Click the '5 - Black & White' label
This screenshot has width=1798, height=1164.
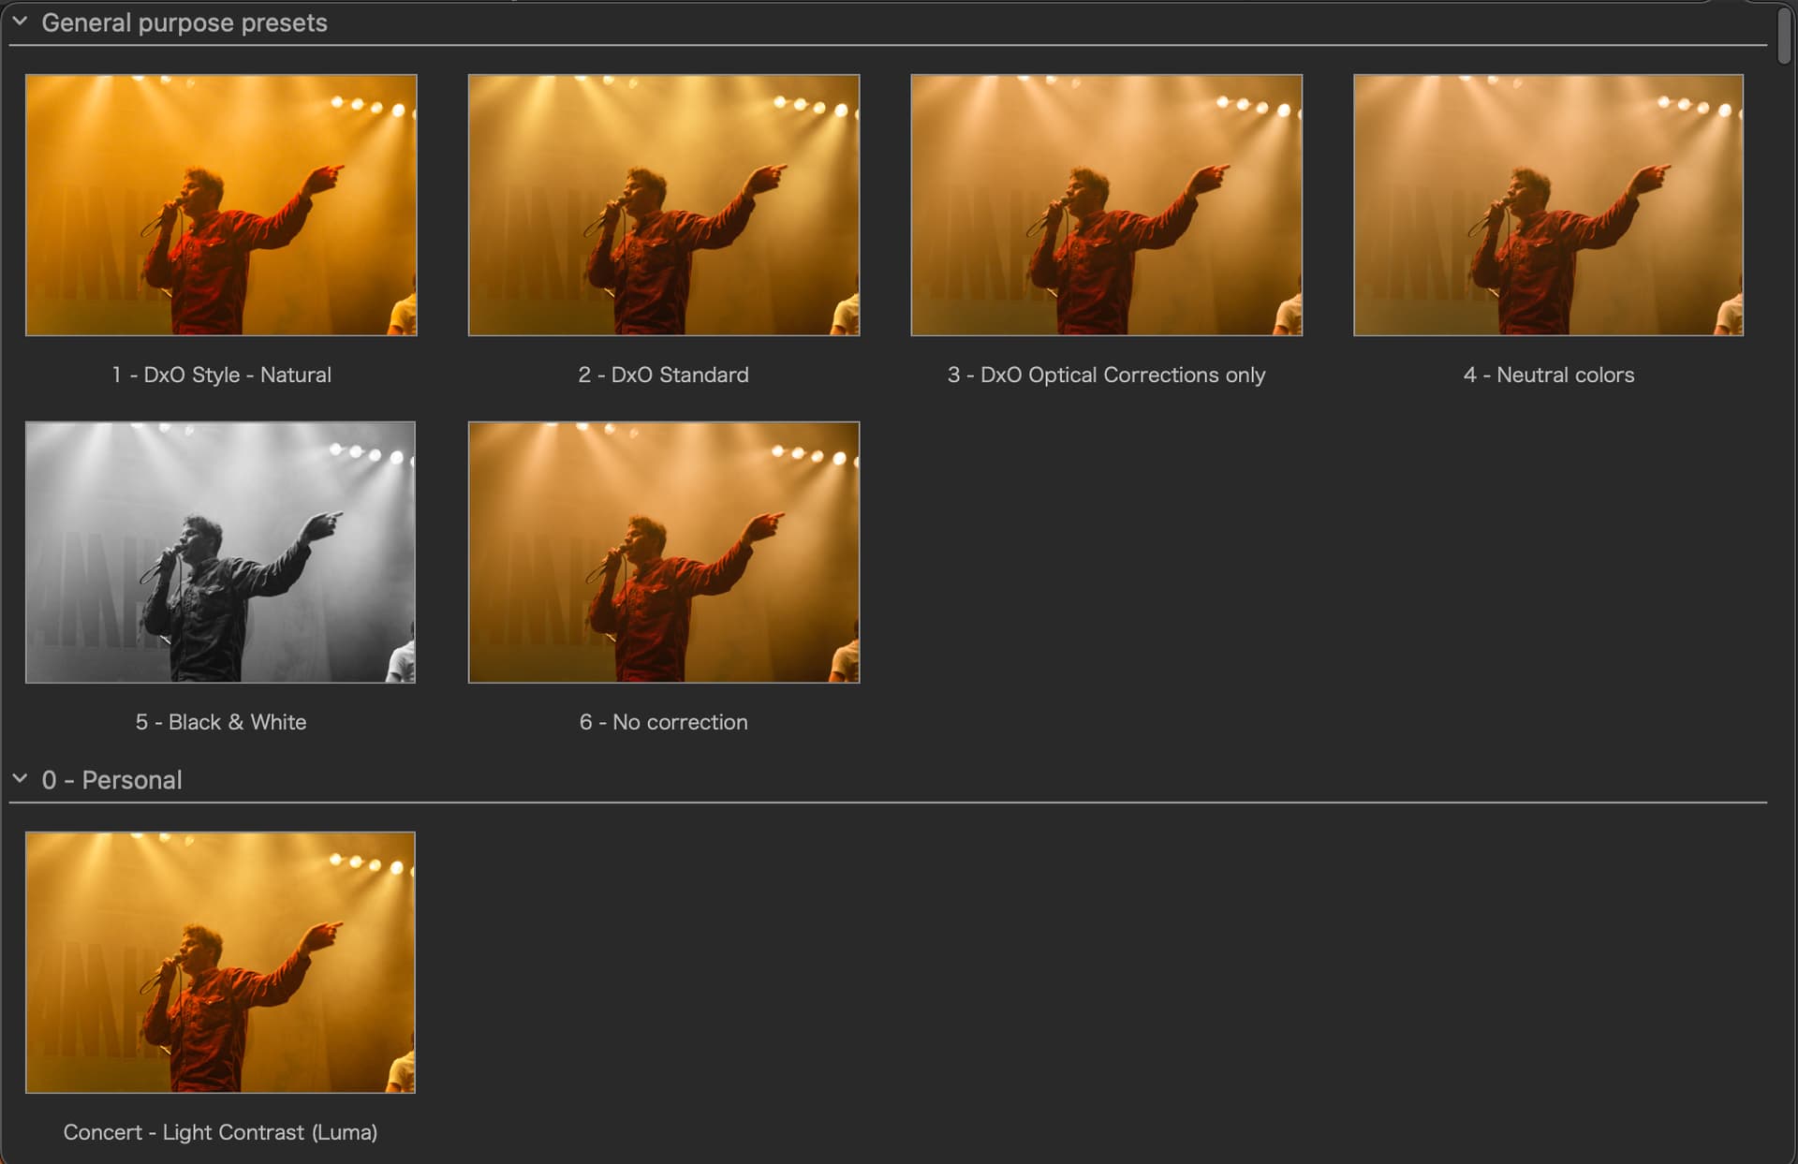tap(221, 722)
